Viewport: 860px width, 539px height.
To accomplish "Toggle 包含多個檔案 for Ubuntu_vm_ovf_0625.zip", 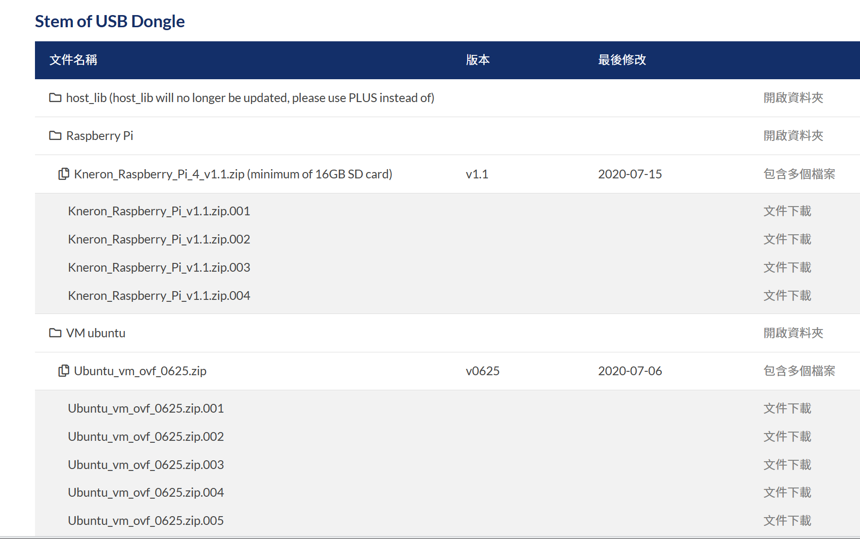I will coord(799,371).
